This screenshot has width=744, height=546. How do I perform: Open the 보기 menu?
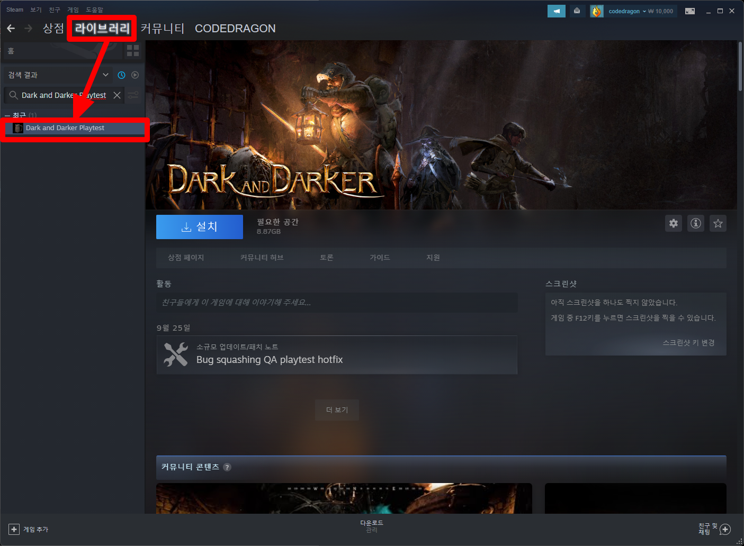pyautogui.click(x=36, y=10)
